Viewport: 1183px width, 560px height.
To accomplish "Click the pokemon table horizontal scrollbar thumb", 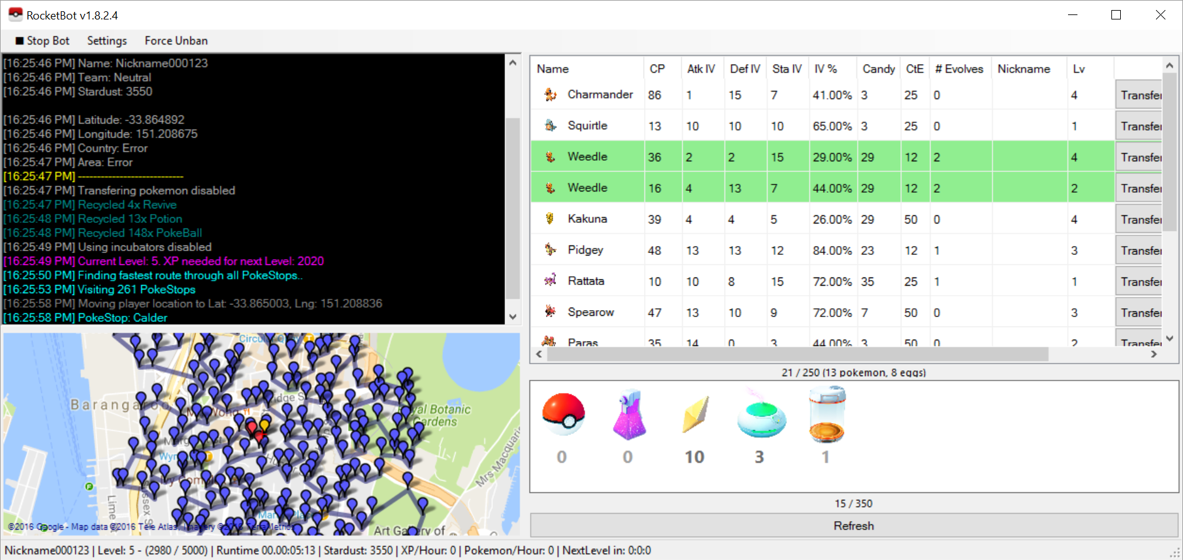I will pyautogui.click(x=798, y=354).
